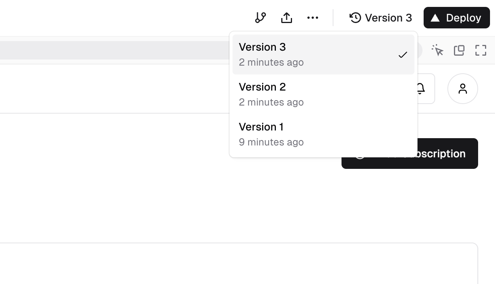Collapse the Version 3 dropdown in header

(381, 18)
